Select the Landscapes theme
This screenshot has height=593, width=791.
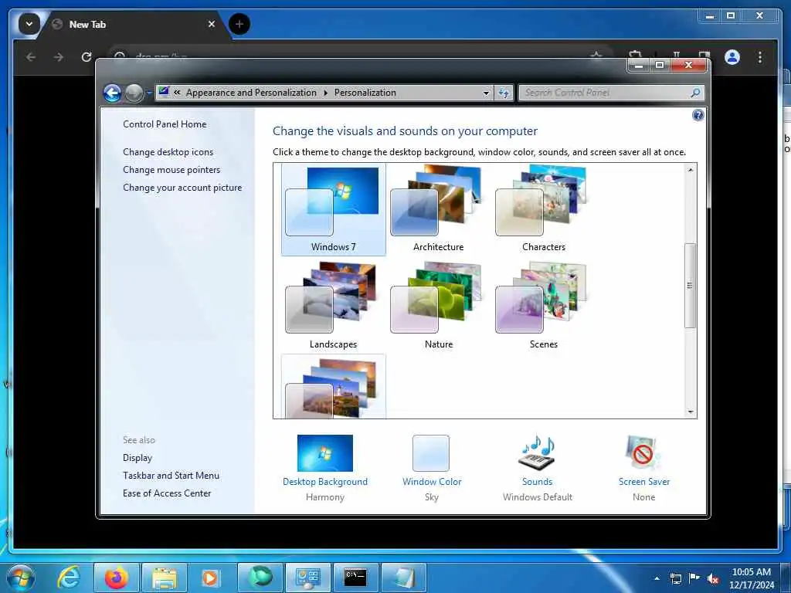tap(334, 306)
